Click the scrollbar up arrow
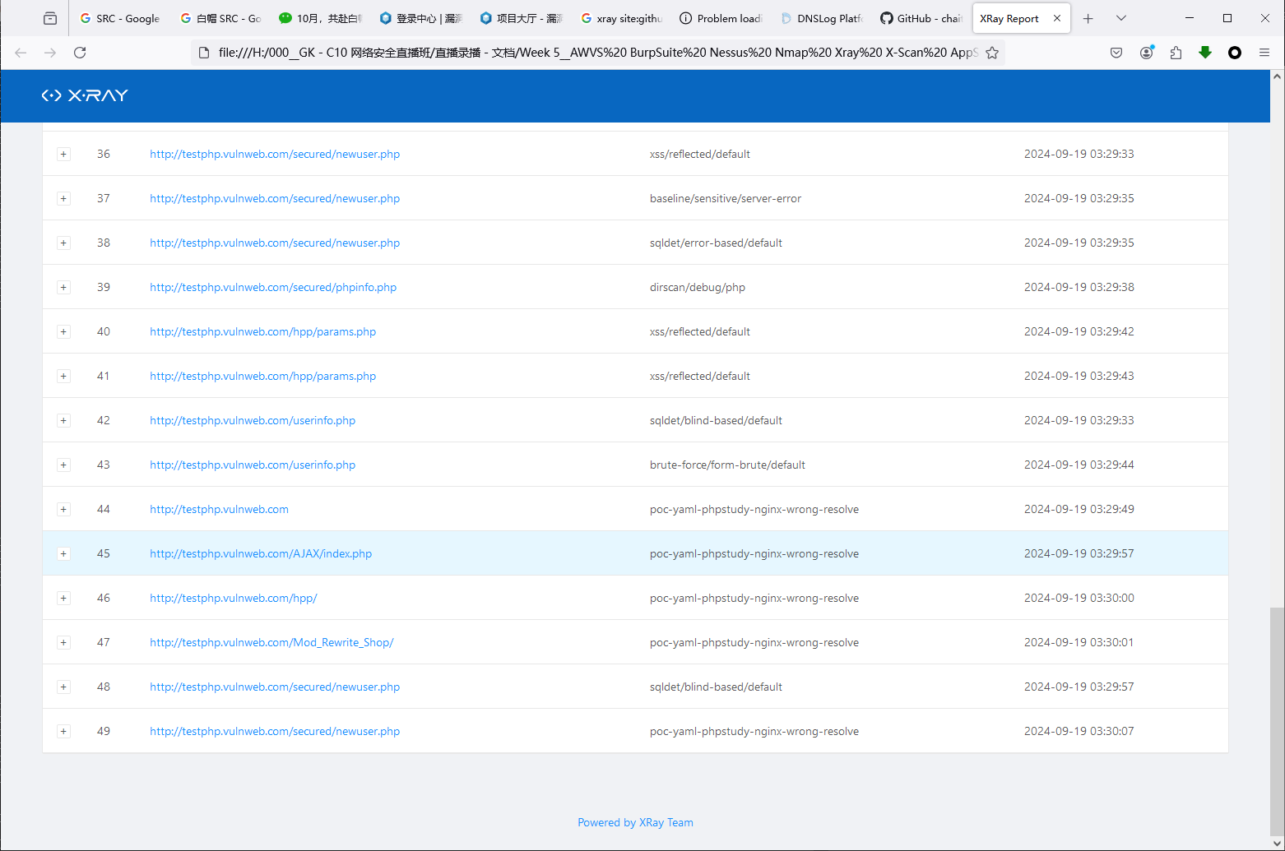Image resolution: width=1285 pixels, height=851 pixels. [1277, 76]
